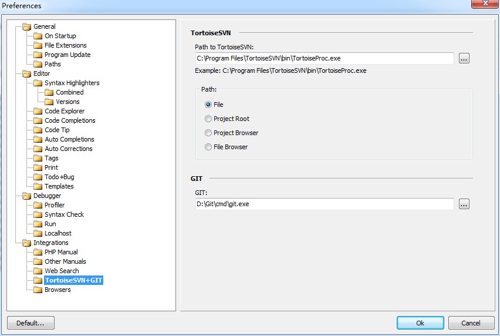Click the folder icon beside Program Update
Image resolution: width=500 pixels, height=336 pixels.
(x=38, y=55)
